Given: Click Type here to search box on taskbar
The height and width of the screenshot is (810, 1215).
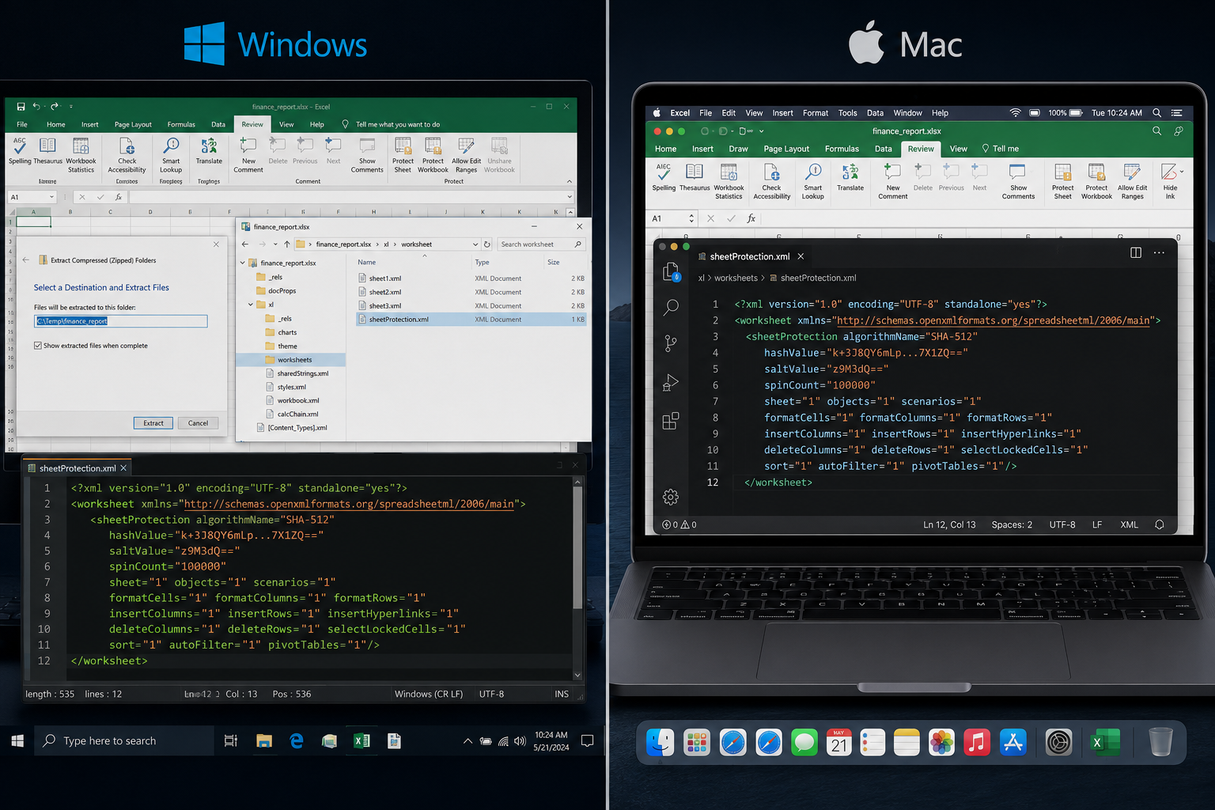Looking at the screenshot, I should point(124,740).
